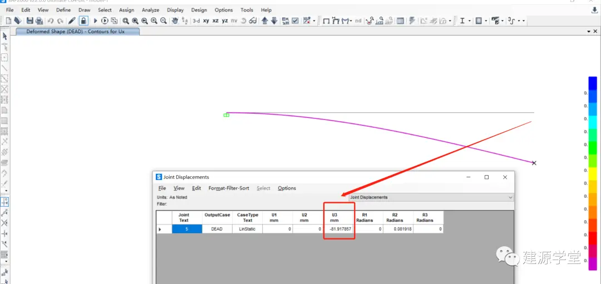601x284 pixels.
Task: Click the Print graphics icon
Action: click(x=39, y=21)
